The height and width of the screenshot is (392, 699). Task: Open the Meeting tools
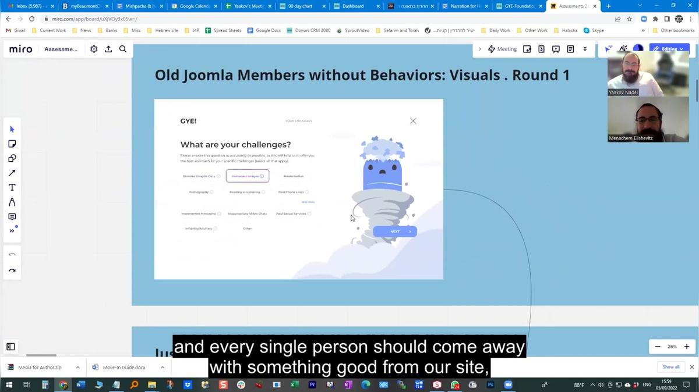point(502,49)
